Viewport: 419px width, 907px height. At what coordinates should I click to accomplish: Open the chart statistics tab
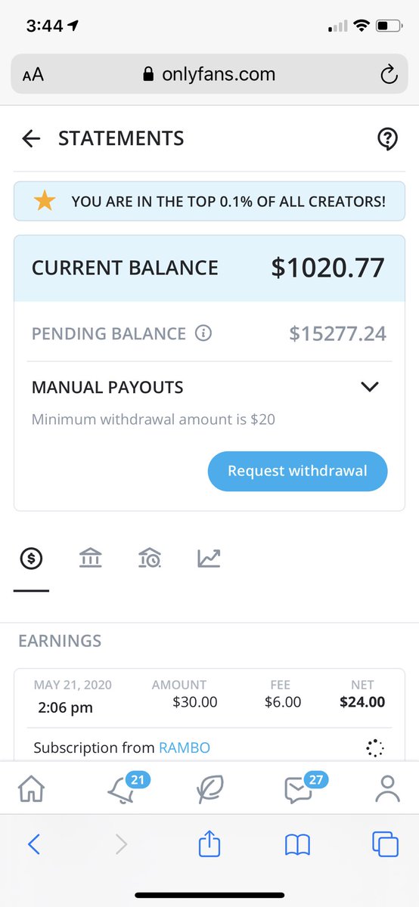209,559
